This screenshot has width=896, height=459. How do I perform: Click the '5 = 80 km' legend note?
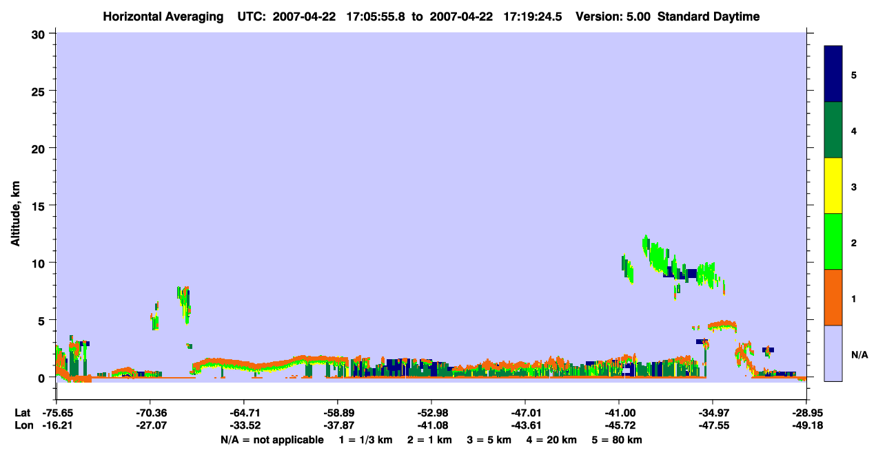[618, 440]
